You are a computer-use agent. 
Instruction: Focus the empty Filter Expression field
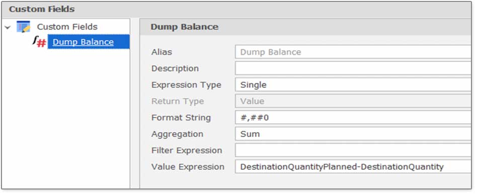[x=353, y=150]
